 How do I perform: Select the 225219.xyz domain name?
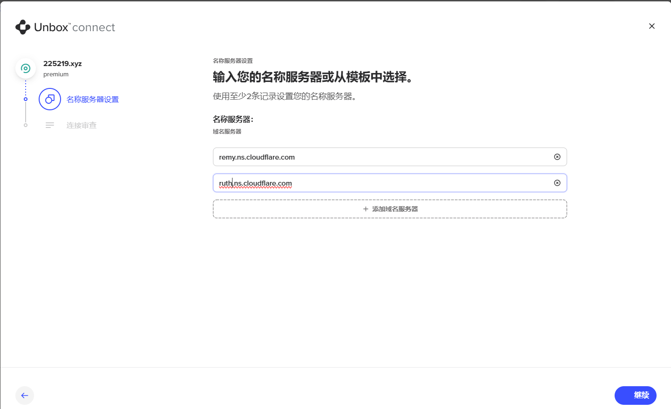coord(62,64)
